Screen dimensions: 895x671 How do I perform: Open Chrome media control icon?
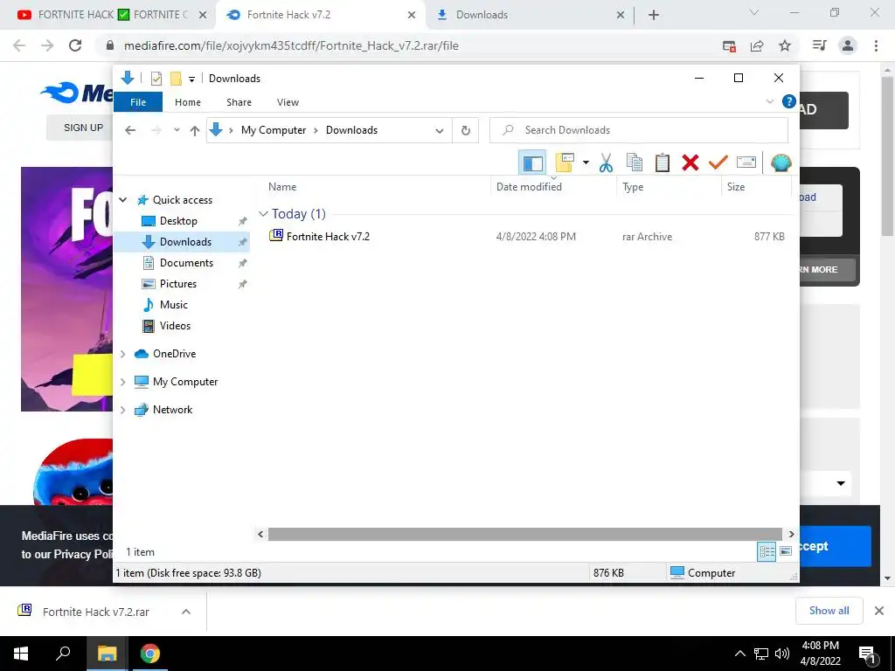point(819,45)
